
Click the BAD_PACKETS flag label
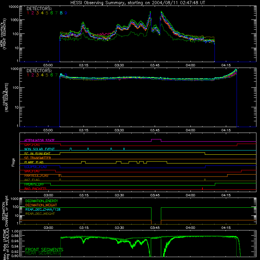click(x=35, y=188)
